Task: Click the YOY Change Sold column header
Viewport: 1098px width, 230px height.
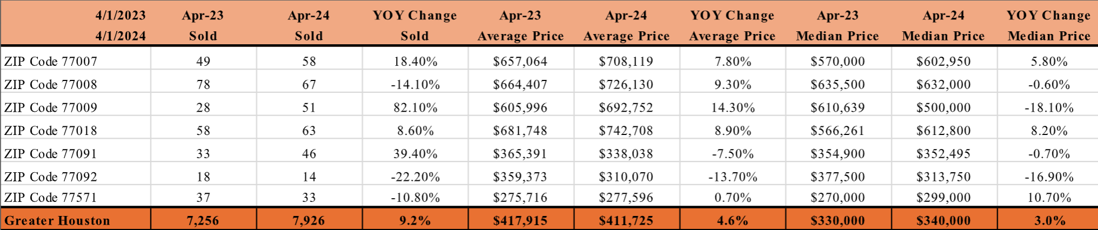Action: click(x=414, y=25)
